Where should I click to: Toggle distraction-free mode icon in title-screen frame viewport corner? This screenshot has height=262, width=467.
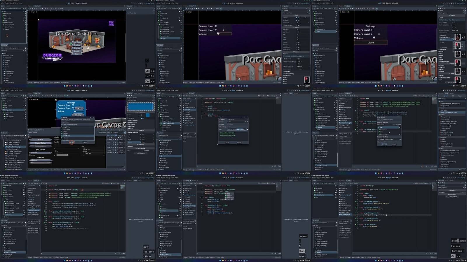[x=125, y=6]
